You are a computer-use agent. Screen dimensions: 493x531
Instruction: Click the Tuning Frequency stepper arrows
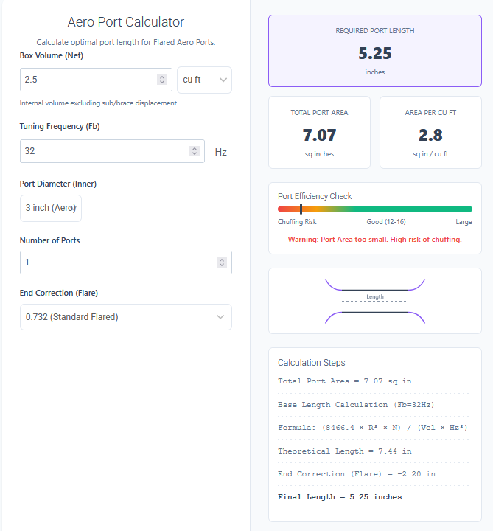coord(195,151)
